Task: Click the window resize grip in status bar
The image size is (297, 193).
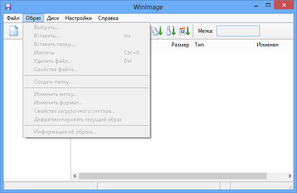Action: [x=290, y=187]
